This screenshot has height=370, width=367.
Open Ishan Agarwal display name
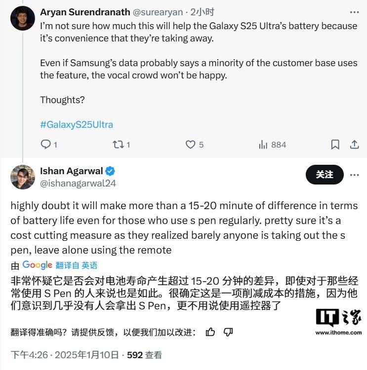pos(71,171)
